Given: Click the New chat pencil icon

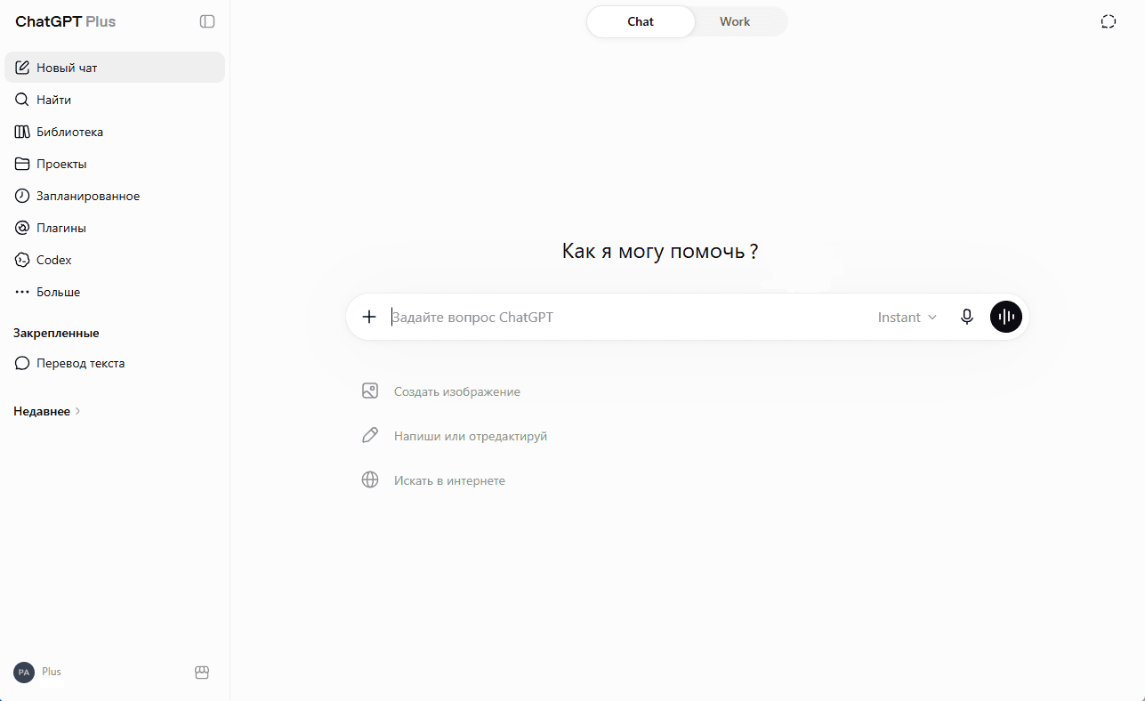Looking at the screenshot, I should pyautogui.click(x=22, y=68).
